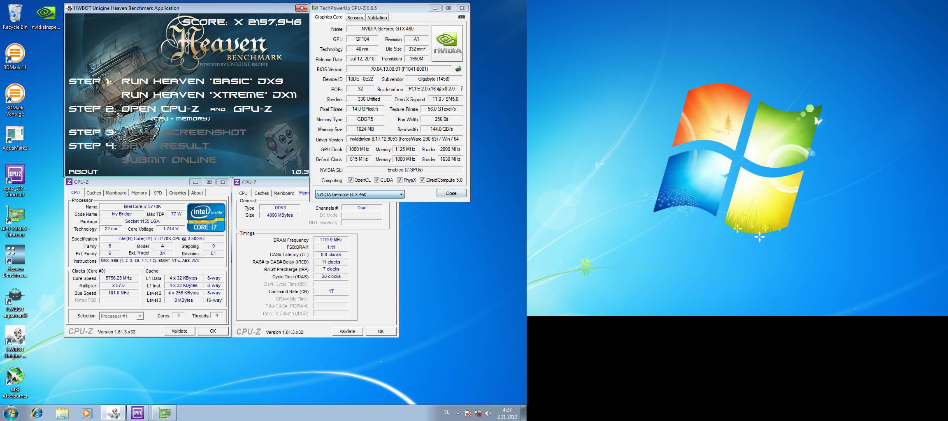This screenshot has width=948, height=421.
Task: Select the 3DMark Vantage desktop shortcut
Action: click(x=15, y=100)
